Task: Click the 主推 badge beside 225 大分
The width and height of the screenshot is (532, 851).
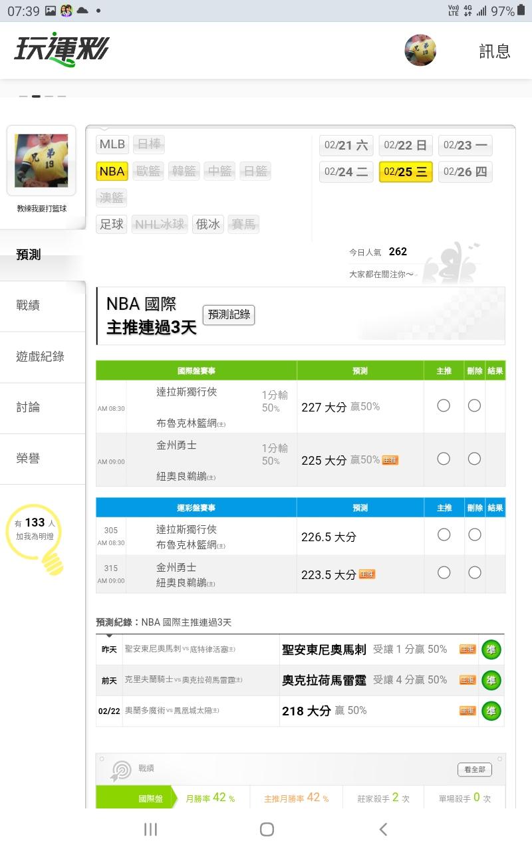Action: (x=390, y=460)
